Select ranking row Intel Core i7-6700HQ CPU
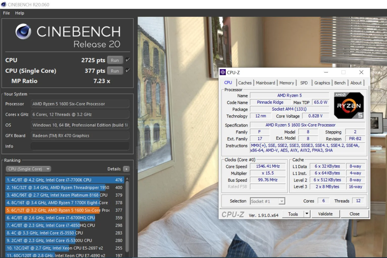387x258 pixels. [65, 218]
